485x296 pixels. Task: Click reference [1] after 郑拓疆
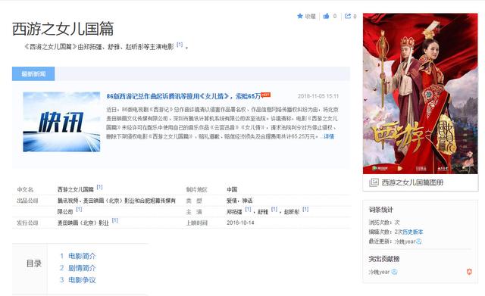248,209
